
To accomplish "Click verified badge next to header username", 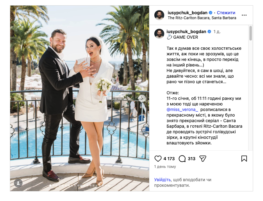I will 210,13.
